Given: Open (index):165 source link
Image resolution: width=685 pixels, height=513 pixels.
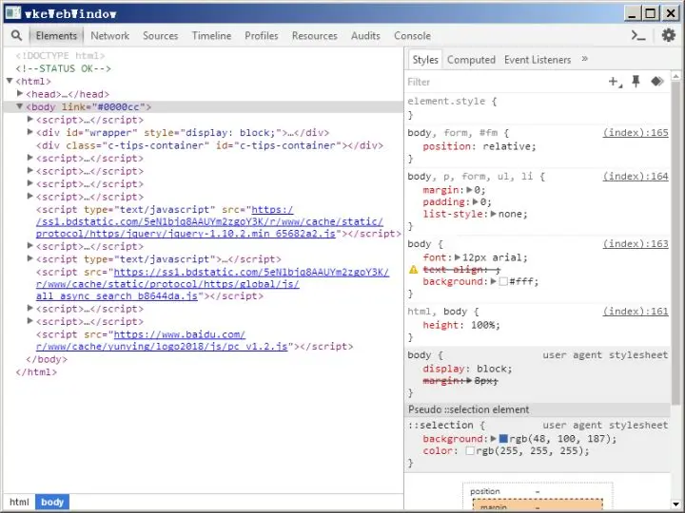Looking at the screenshot, I should pyautogui.click(x=636, y=133).
